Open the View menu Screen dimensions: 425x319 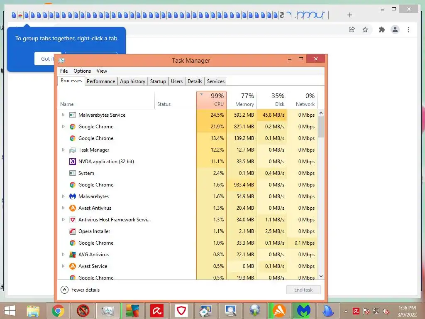pos(102,71)
